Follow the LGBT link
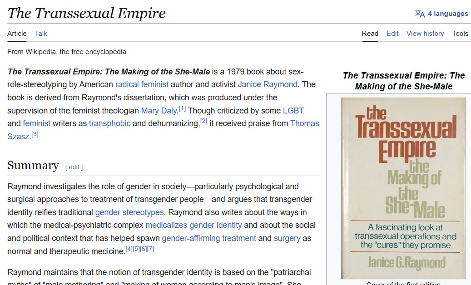This screenshot has height=285, width=471. click(x=293, y=111)
